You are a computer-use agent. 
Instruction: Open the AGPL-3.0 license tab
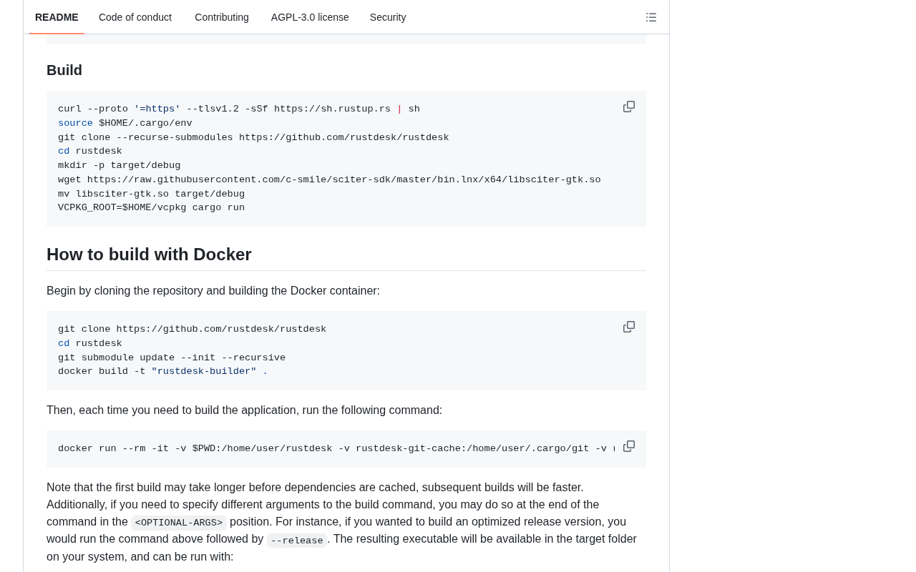click(310, 17)
